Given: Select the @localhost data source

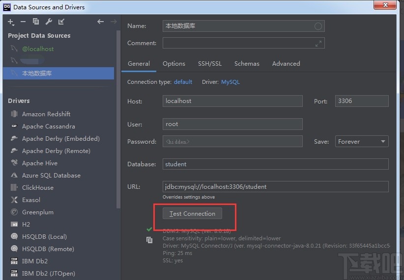Looking at the screenshot, I should [38, 49].
